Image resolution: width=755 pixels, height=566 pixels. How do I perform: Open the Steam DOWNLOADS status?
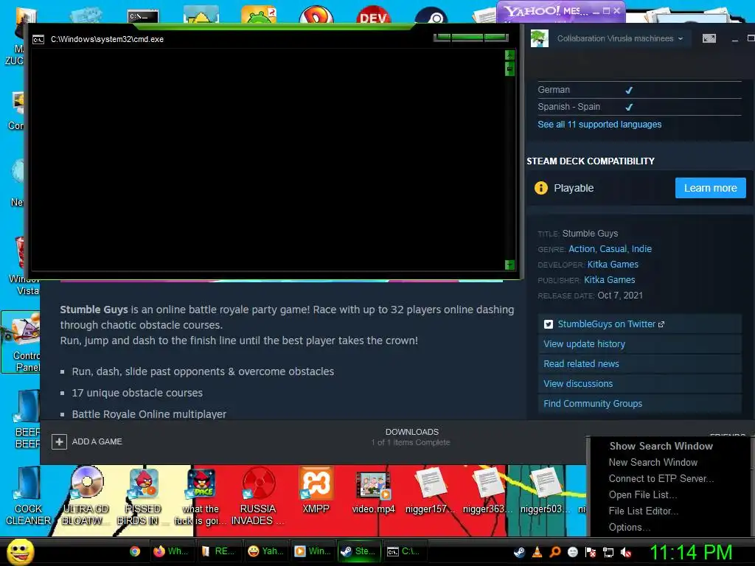[x=411, y=436]
